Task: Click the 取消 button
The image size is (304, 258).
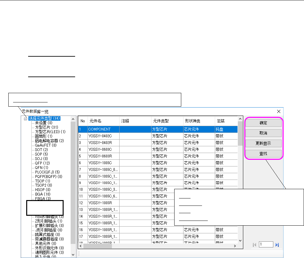Action: pyautogui.click(x=263, y=133)
